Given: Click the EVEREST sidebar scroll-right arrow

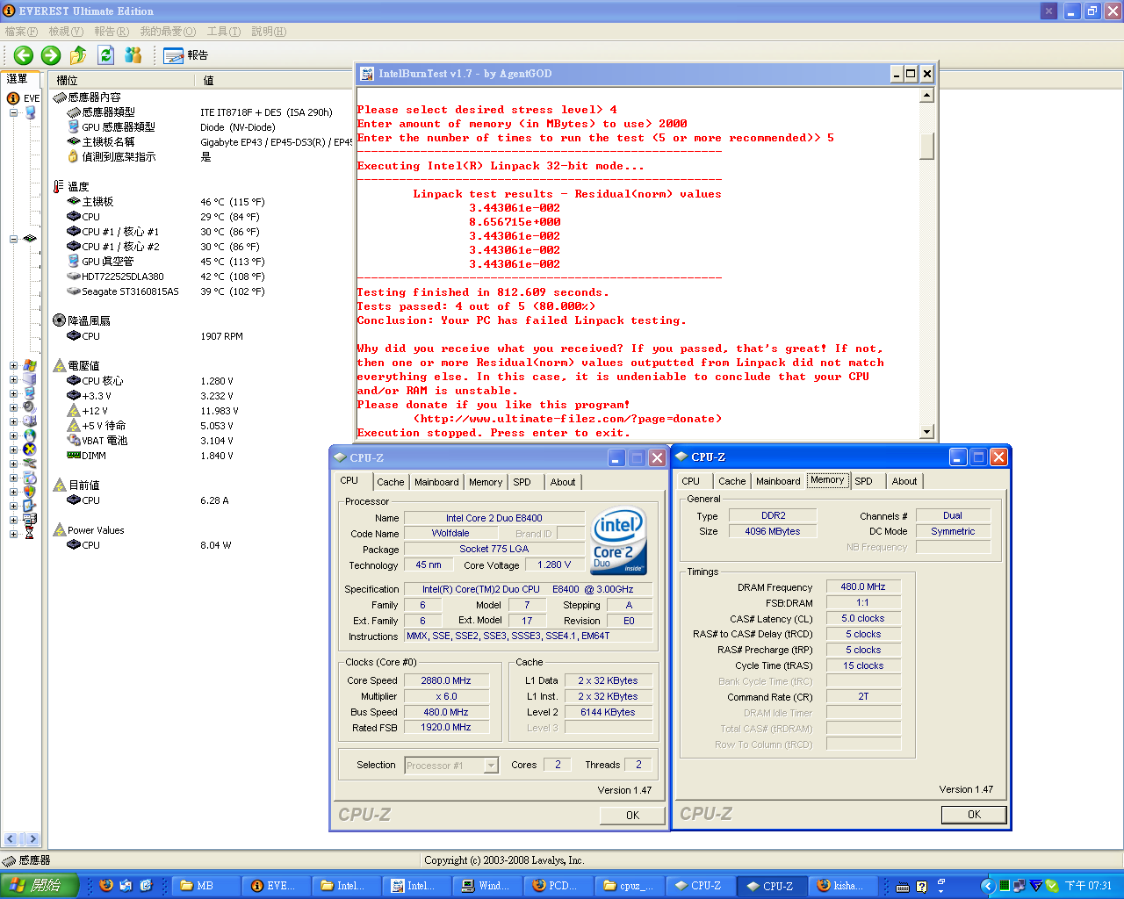Looking at the screenshot, I should tap(32, 839).
